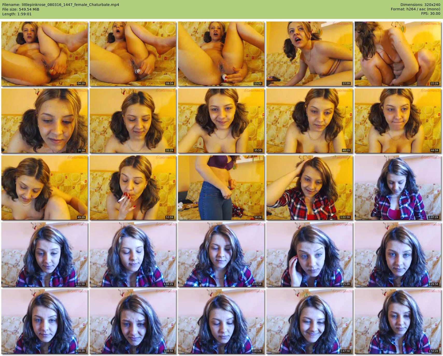Click the thumbnail timestamped 58:29

coord(221,187)
